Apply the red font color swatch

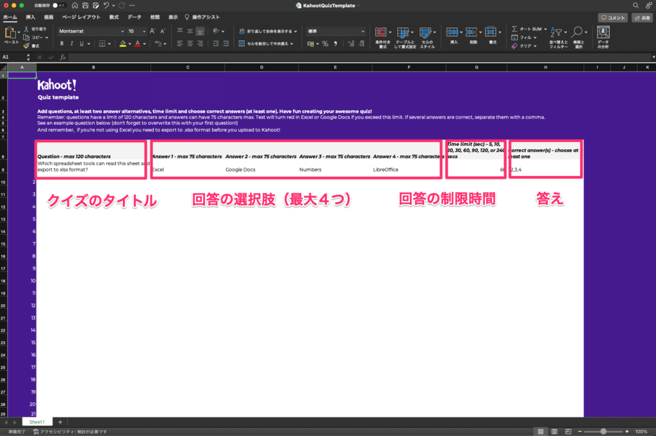tap(138, 44)
